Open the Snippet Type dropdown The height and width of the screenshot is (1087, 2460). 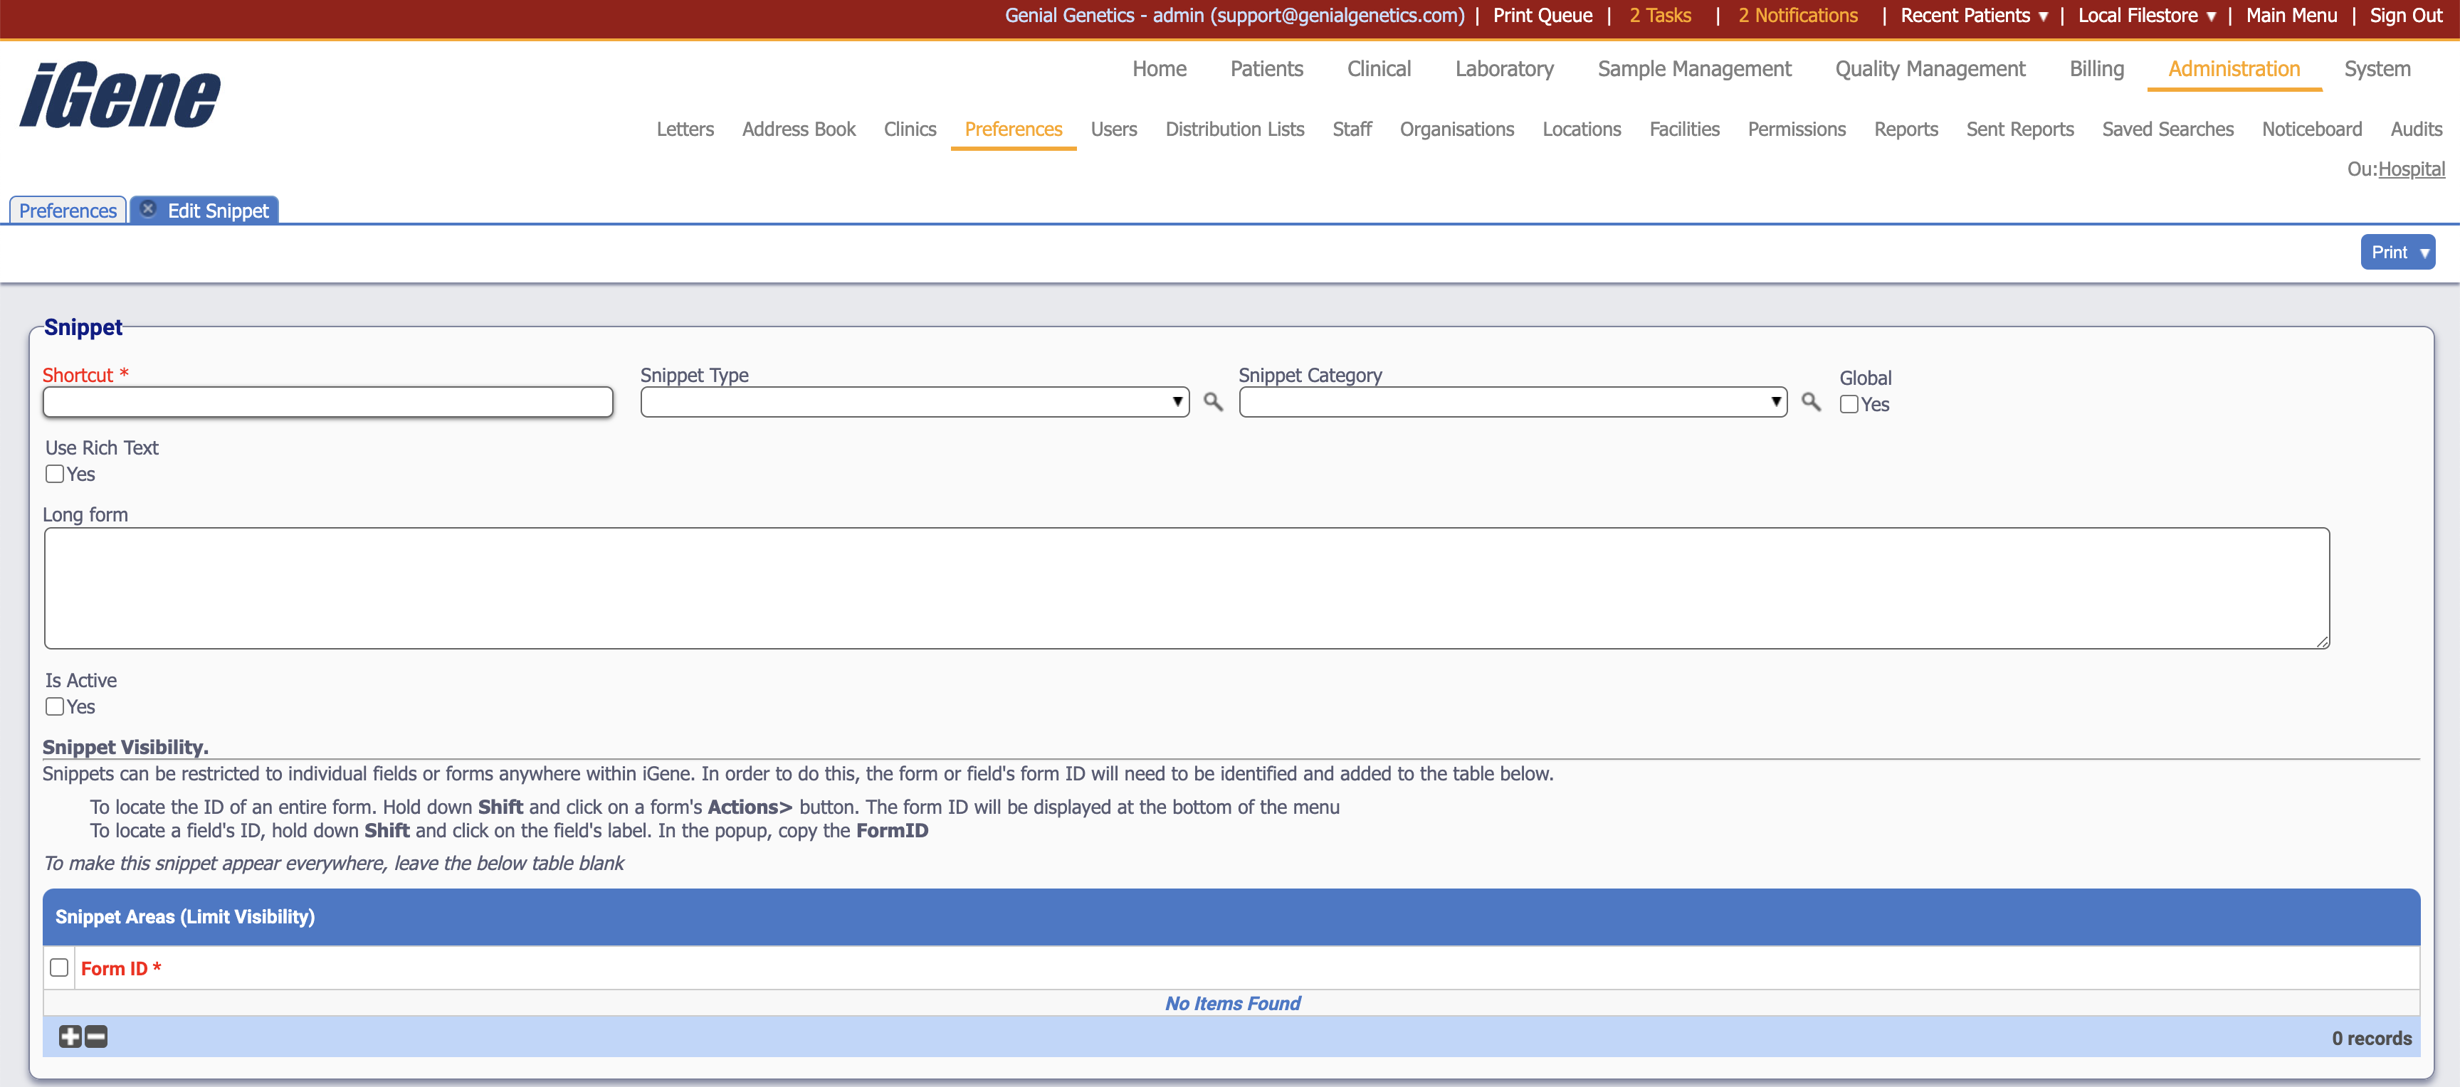tap(914, 402)
